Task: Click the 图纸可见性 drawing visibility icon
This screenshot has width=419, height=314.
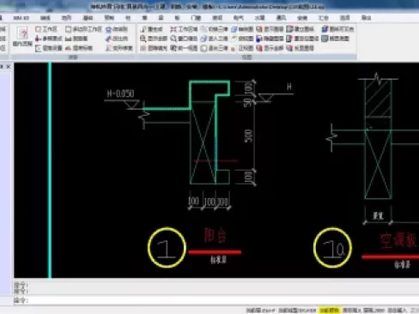Action: [x=325, y=29]
